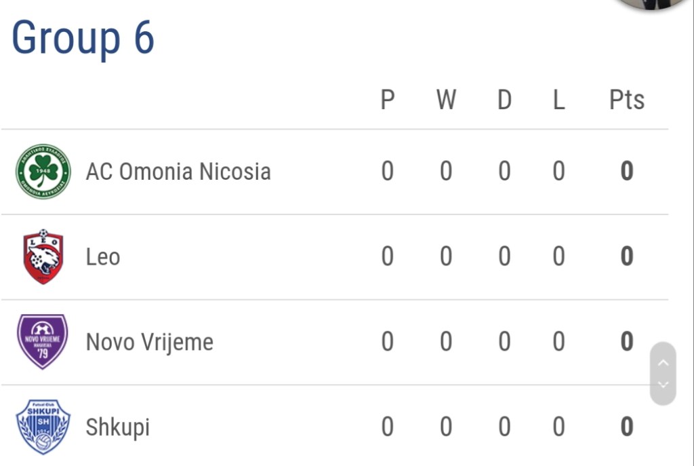Click the D column header
Image resolution: width=694 pixels, height=466 pixels.
[504, 100]
